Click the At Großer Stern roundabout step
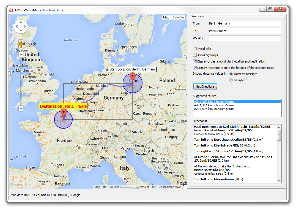 (x=233, y=159)
